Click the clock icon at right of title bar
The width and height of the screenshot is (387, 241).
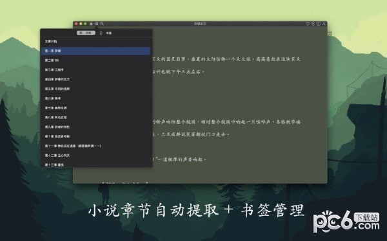click(308, 24)
